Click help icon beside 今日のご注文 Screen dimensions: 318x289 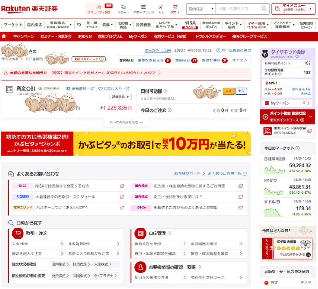(x=169, y=110)
